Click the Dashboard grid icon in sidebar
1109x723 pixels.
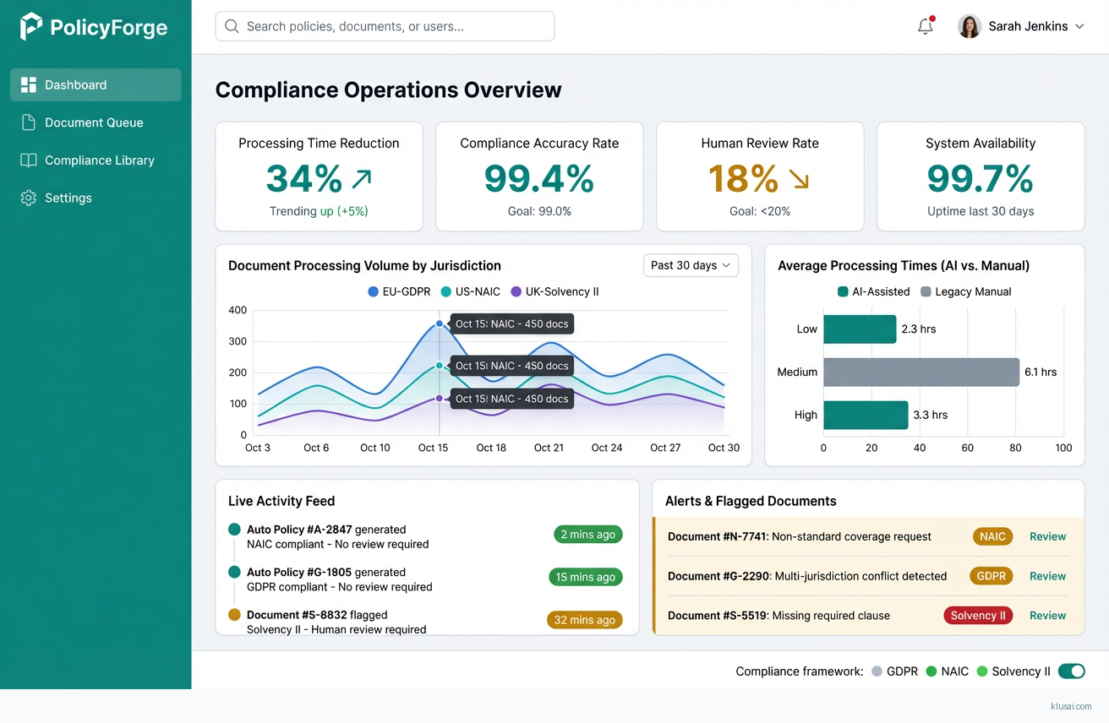29,84
